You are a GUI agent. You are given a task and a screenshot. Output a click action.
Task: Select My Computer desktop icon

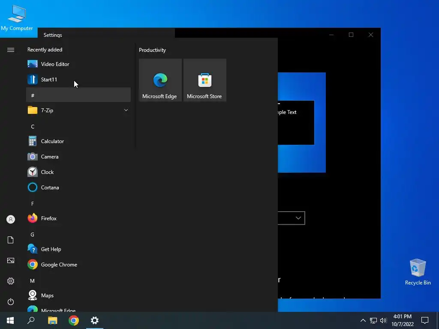pos(17,18)
